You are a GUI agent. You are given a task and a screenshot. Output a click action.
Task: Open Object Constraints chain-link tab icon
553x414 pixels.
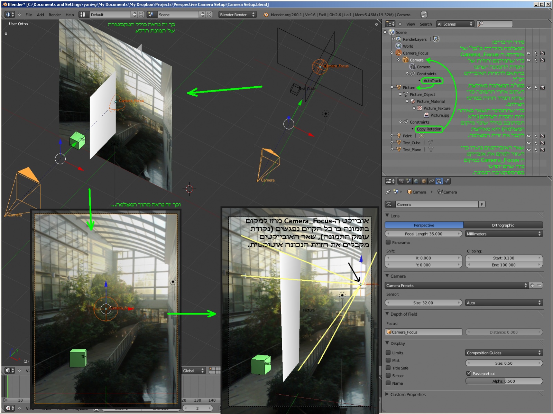tap(431, 181)
